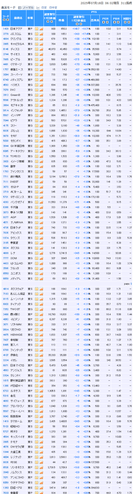Screen dimensions: 133x494
Task: Open stock code 1429 link
Action: [6, 29]
